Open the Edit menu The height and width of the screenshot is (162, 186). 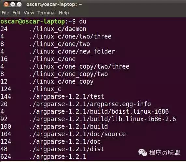pos(17,13)
